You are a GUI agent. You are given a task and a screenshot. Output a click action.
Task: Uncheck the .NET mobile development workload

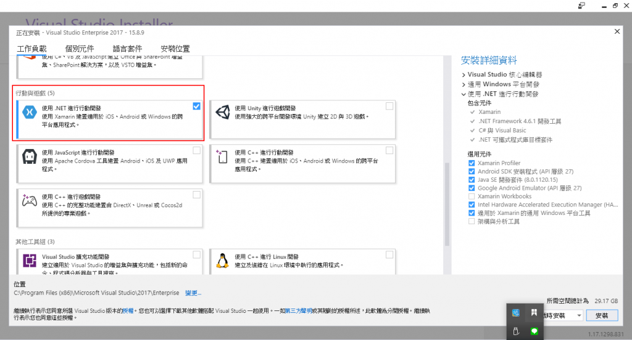coord(196,106)
